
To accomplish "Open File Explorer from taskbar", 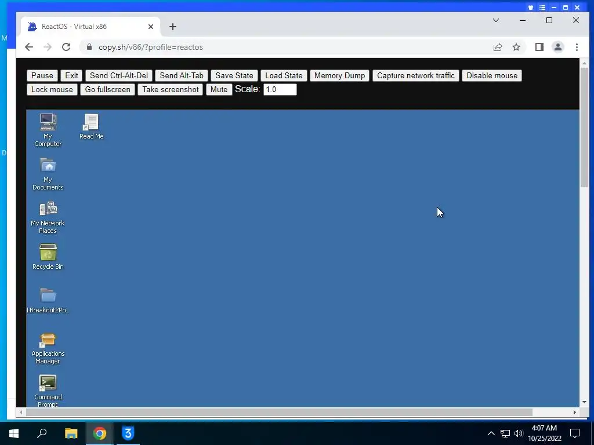I will [x=71, y=433].
